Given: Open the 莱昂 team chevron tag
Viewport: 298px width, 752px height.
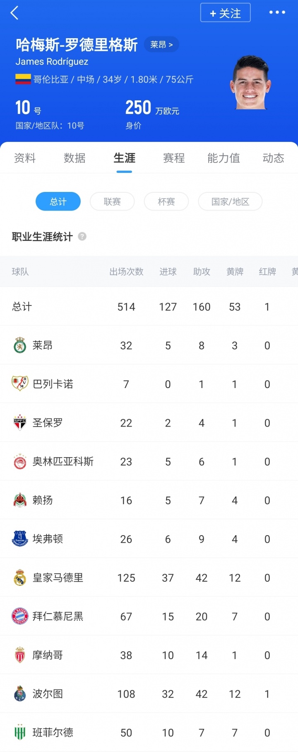Looking at the screenshot, I should [x=161, y=44].
